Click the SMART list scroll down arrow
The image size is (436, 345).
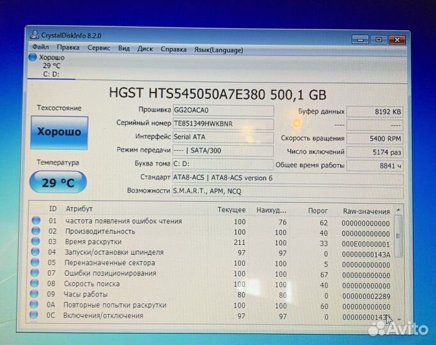pyautogui.click(x=400, y=319)
